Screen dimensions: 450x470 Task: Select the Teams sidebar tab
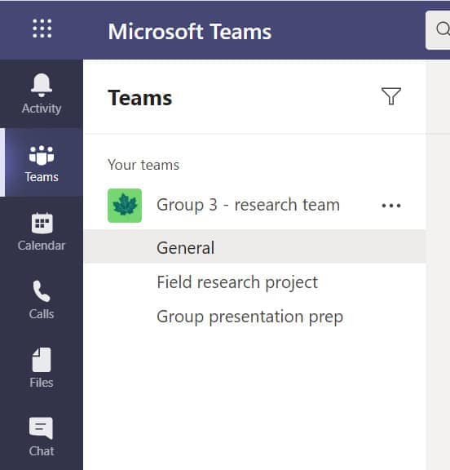coord(42,162)
